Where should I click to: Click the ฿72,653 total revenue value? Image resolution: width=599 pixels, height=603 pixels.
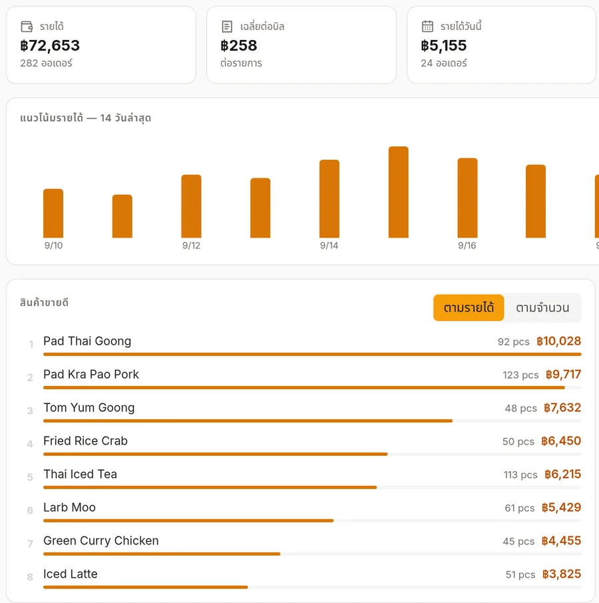click(50, 45)
